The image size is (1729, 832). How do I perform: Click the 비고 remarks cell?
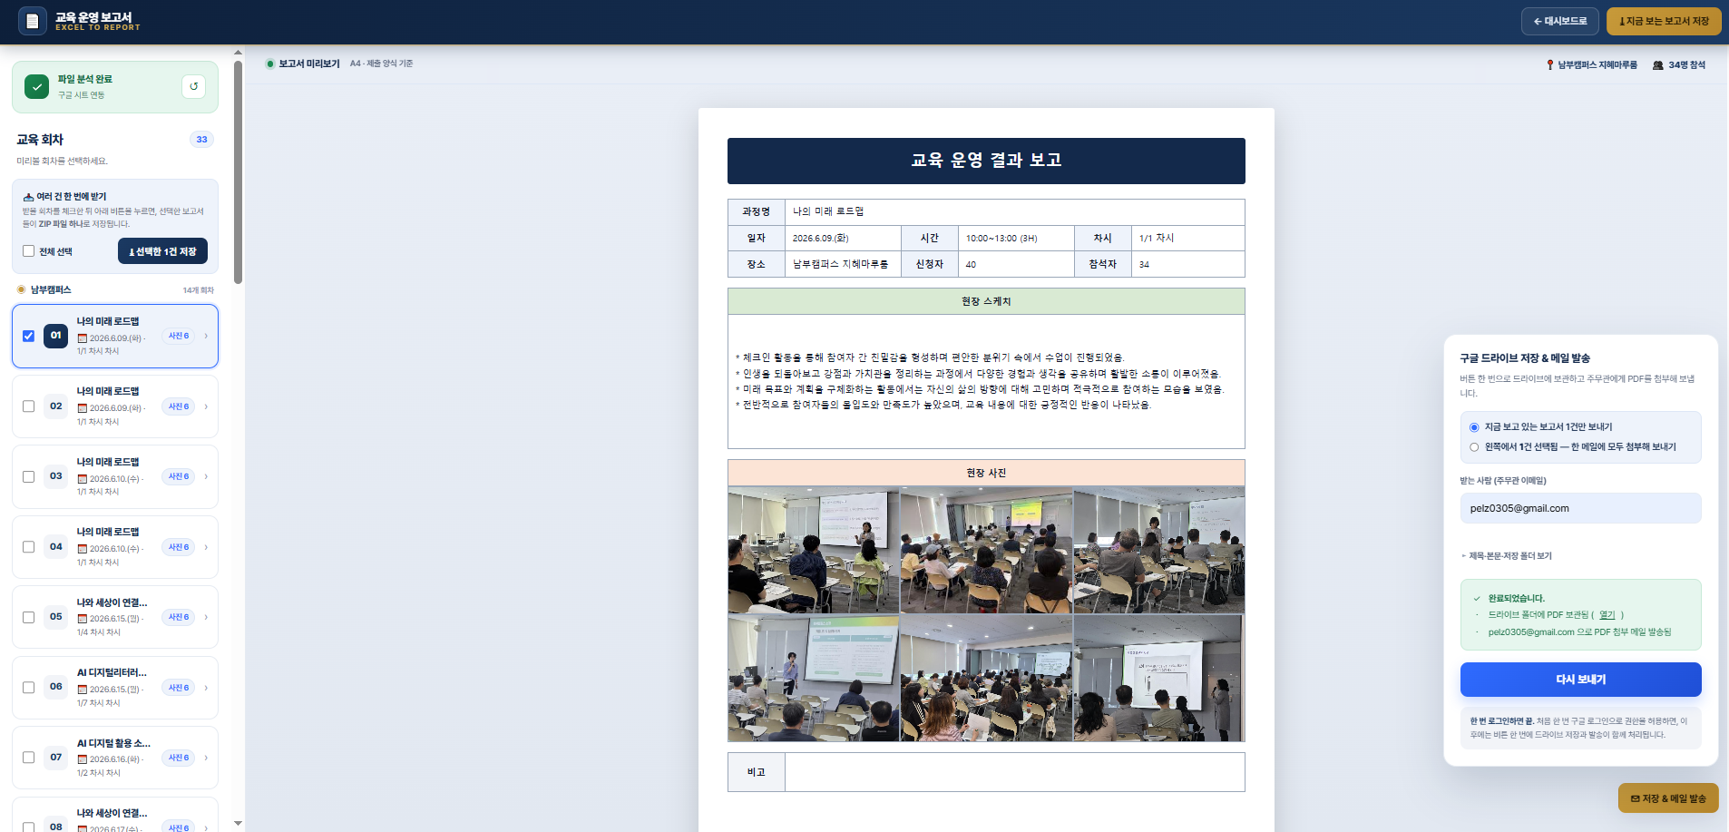pyautogui.click(x=1014, y=772)
